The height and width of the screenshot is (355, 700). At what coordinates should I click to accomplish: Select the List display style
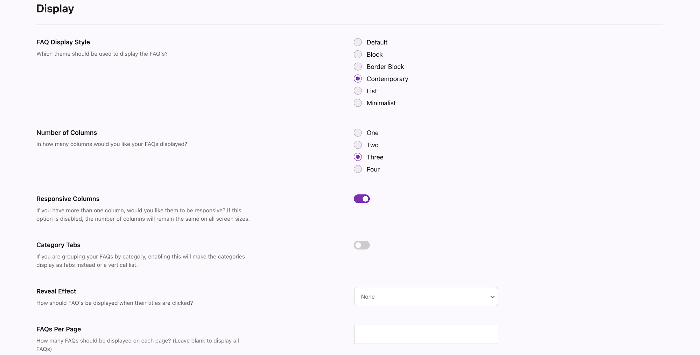[358, 91]
